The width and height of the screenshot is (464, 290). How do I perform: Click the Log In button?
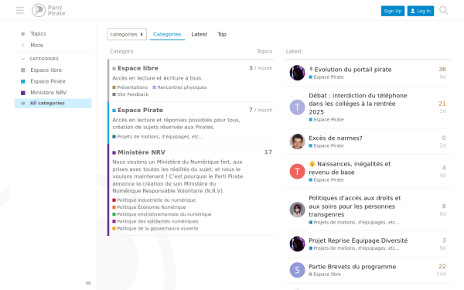pos(421,11)
